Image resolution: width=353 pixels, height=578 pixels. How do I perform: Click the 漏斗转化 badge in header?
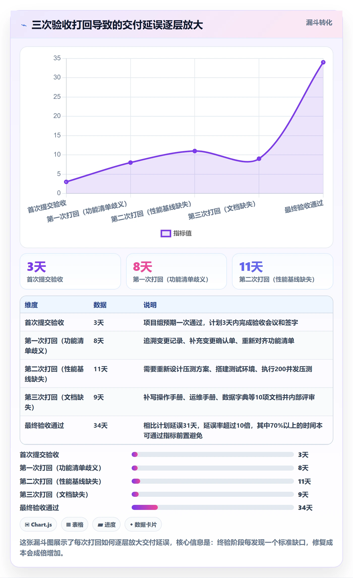[319, 23]
